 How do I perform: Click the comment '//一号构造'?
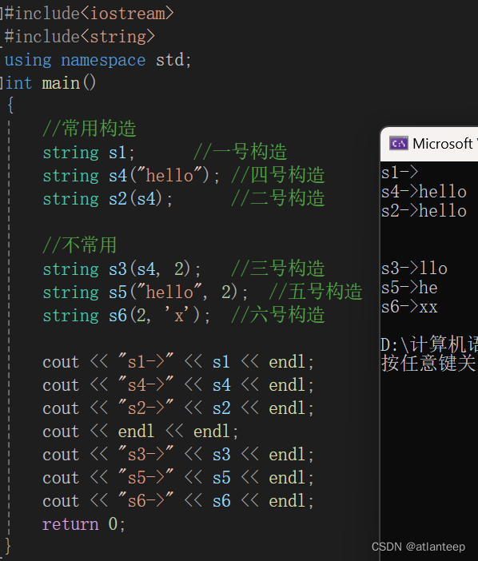point(241,152)
